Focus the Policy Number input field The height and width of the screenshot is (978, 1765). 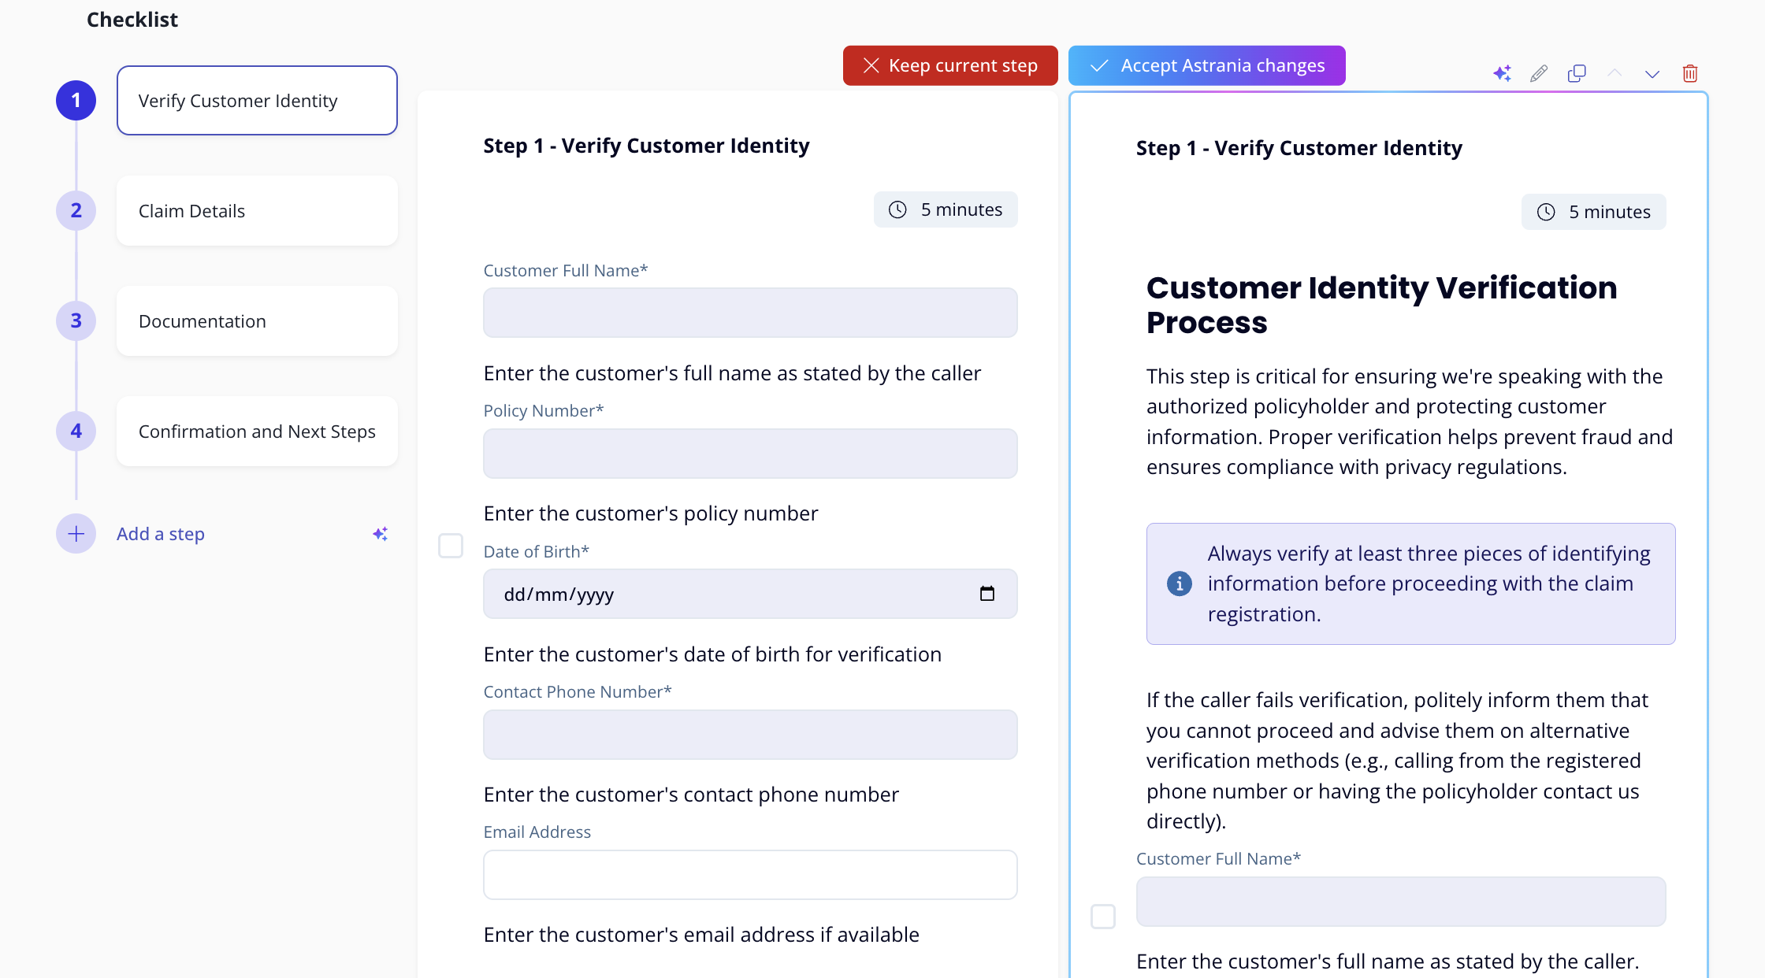pyautogui.click(x=749, y=454)
